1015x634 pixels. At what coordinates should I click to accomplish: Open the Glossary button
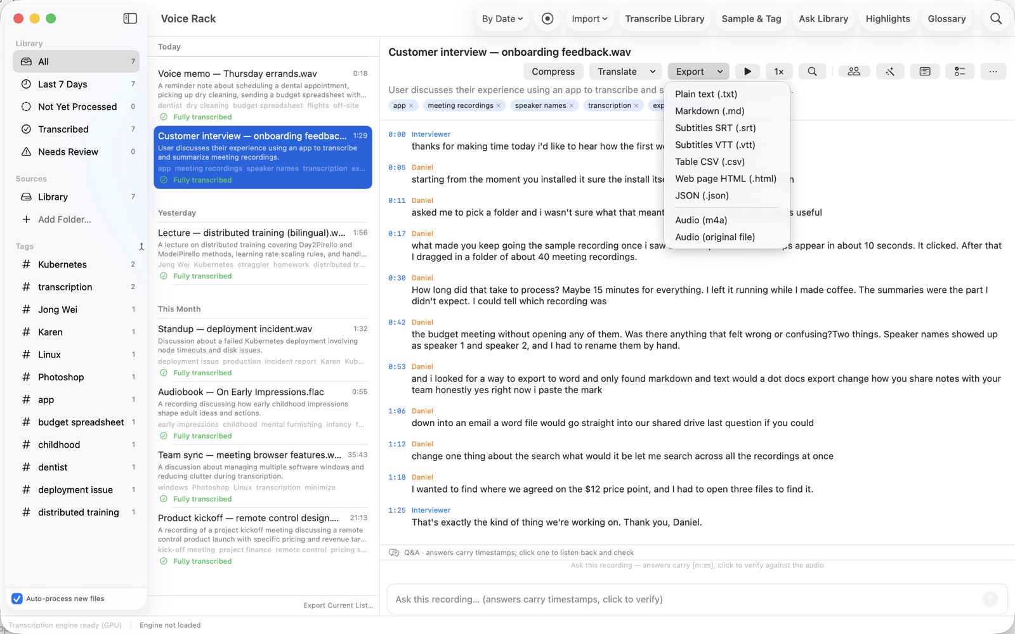coord(946,19)
